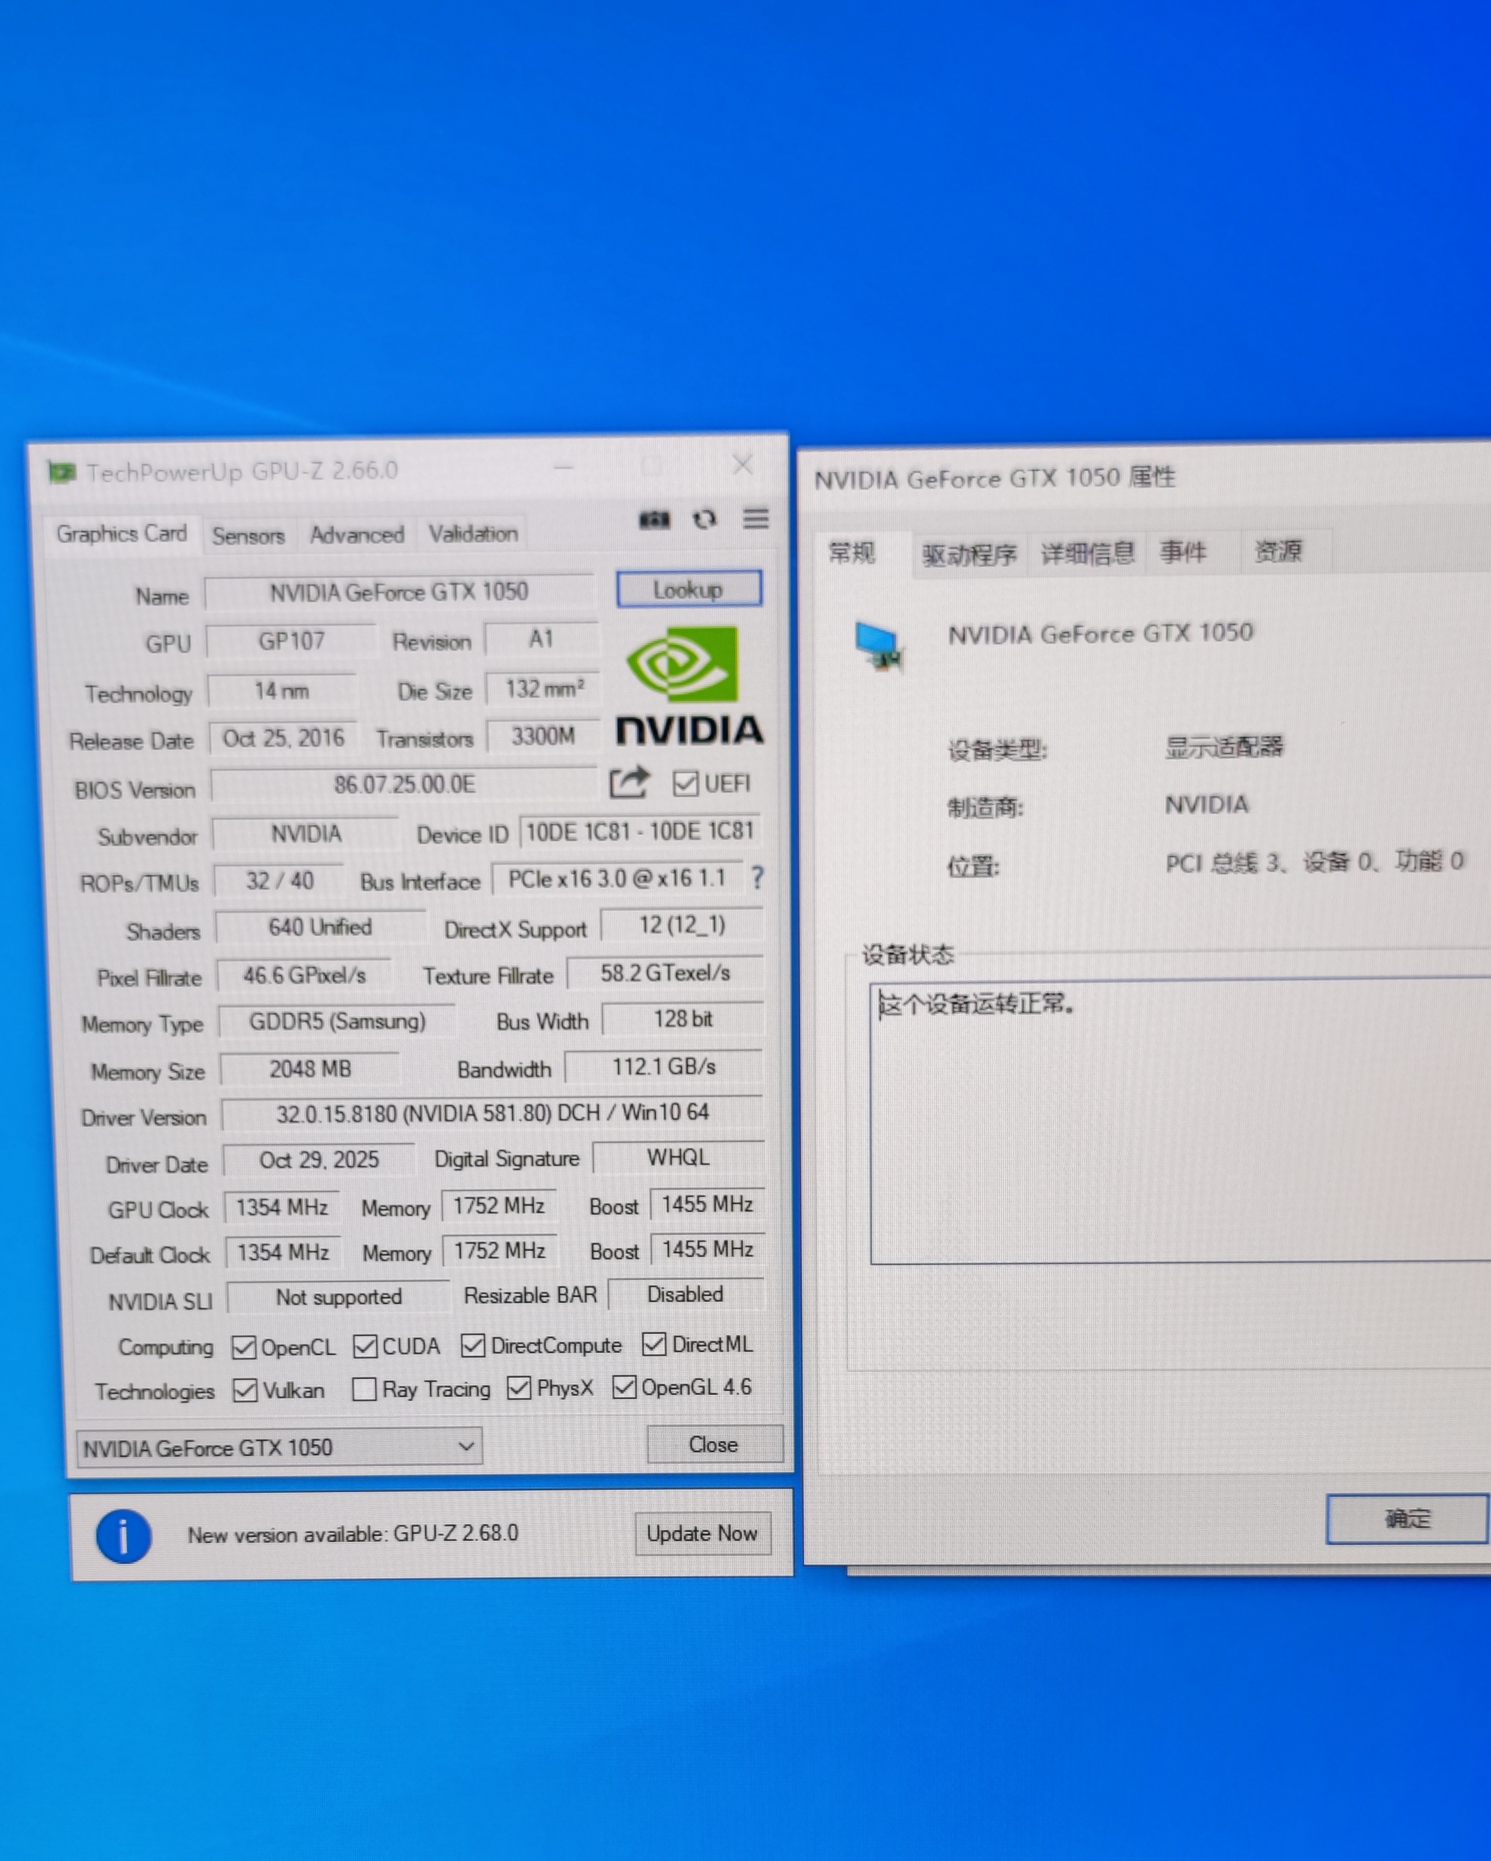Open the GPU-Z hamburger menu
1491x1861 pixels.
click(x=756, y=518)
